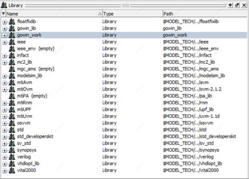Click the gowin_work library icon
249x179 pixels.
pos(12,35)
